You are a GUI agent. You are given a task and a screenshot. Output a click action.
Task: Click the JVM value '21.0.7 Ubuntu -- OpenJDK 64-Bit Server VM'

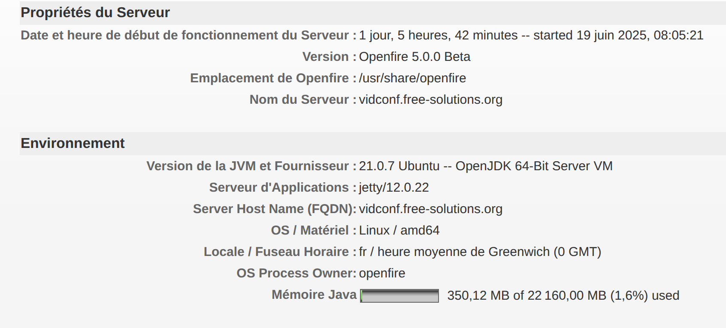(486, 166)
